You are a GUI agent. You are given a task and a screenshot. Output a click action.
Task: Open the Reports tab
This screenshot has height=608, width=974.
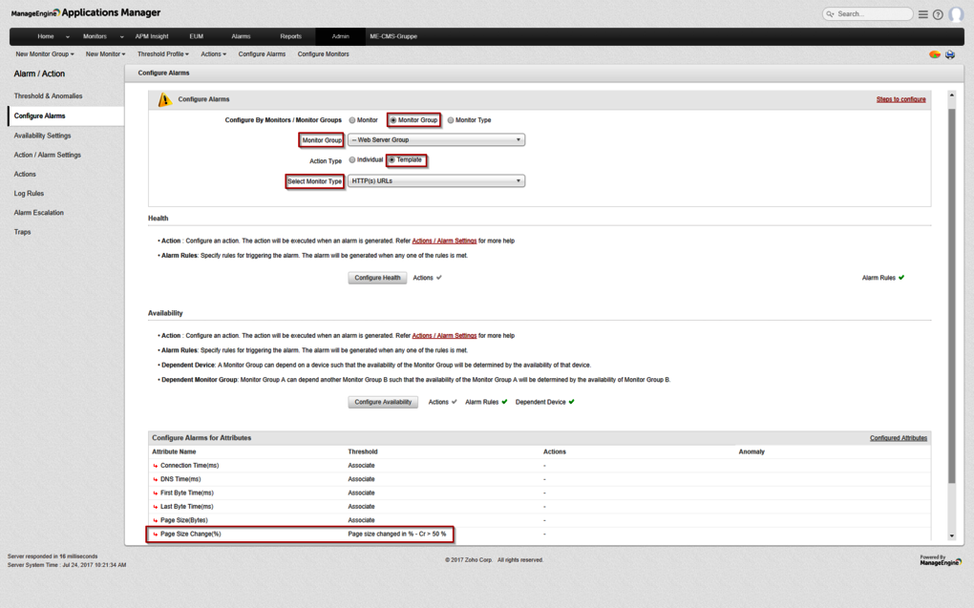tap(290, 36)
